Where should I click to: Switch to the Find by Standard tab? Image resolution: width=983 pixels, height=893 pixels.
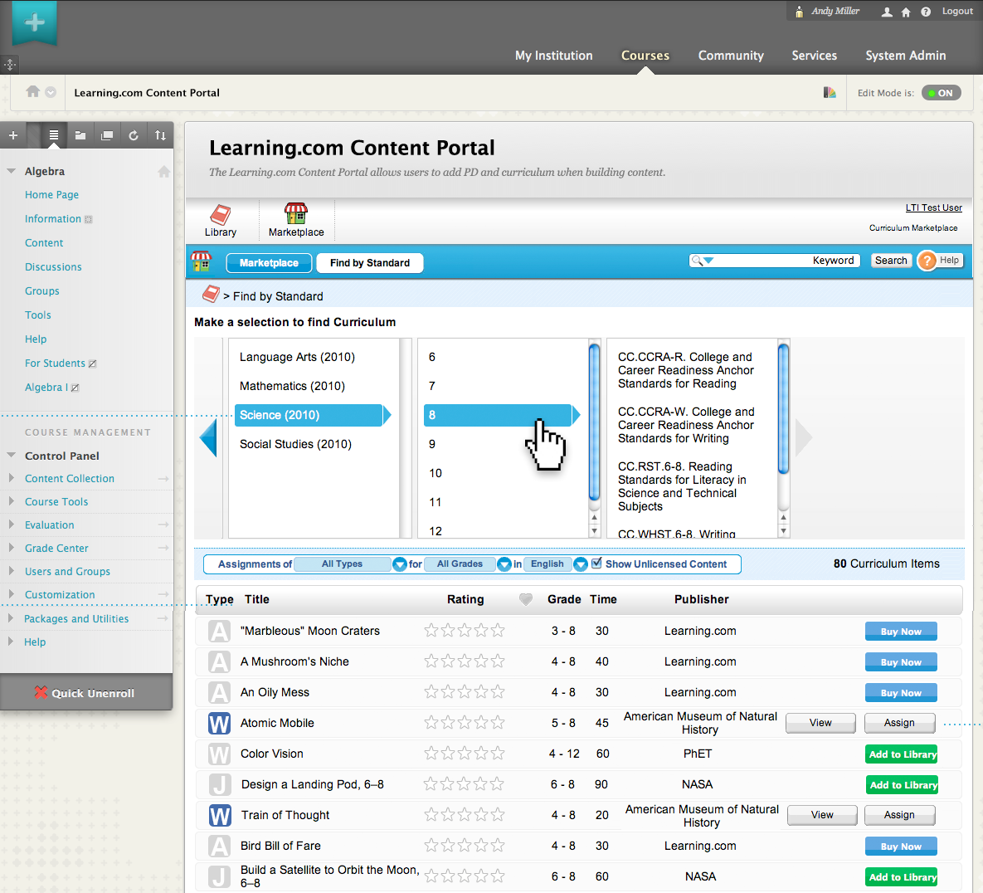click(x=370, y=263)
